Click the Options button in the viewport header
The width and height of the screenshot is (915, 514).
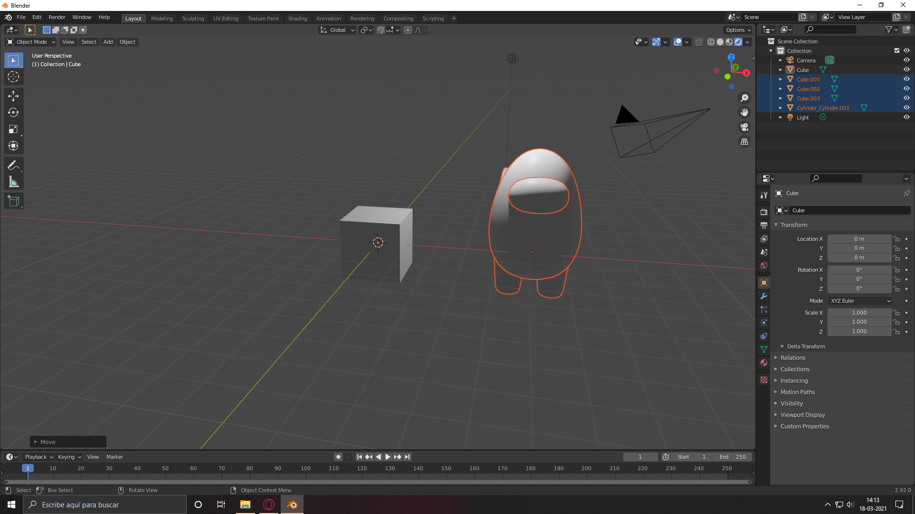tap(738, 30)
